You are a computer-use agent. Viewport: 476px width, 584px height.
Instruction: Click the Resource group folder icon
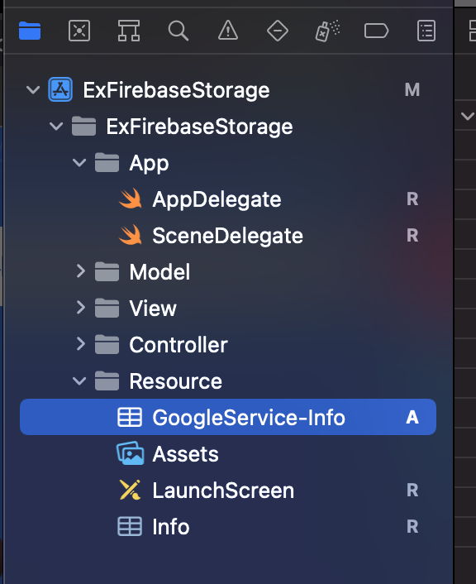[x=107, y=381]
